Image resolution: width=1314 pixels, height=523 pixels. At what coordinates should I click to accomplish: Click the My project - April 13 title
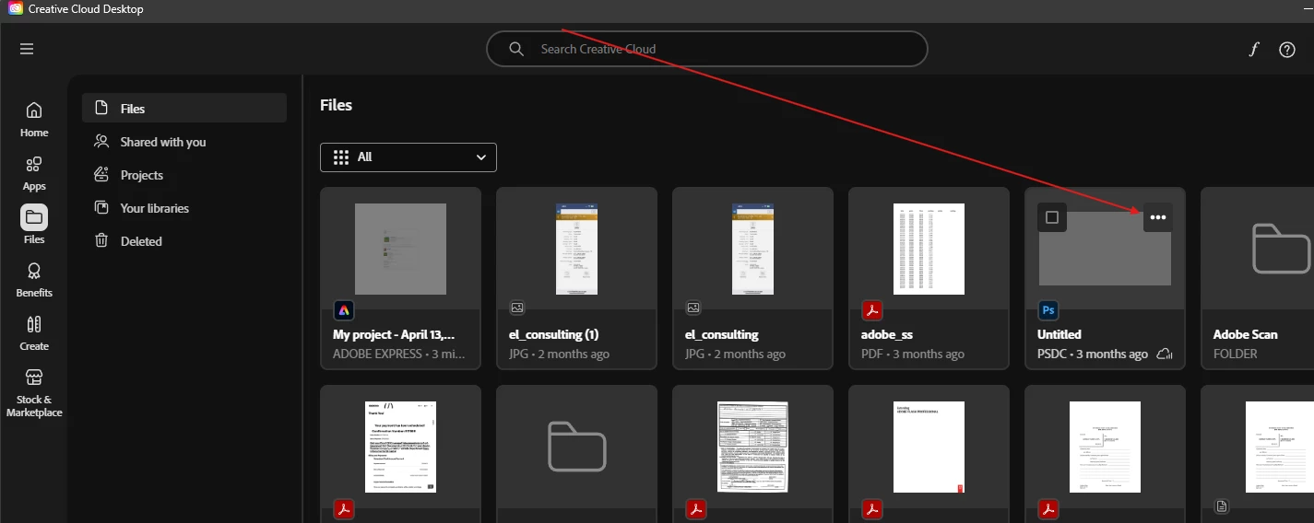pyautogui.click(x=394, y=334)
